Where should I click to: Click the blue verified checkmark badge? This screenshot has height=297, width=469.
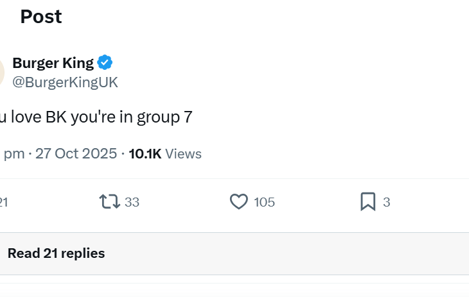[105, 63]
